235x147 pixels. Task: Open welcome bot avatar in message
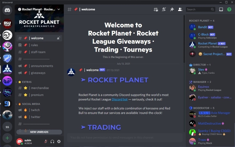click(71, 72)
